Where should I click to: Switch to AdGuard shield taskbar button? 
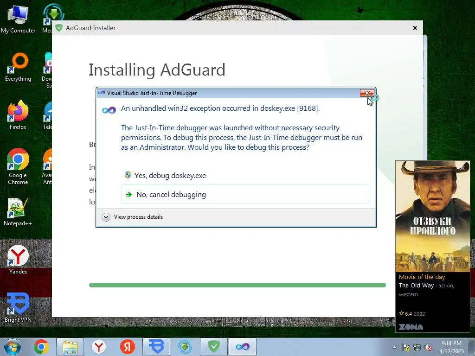click(x=214, y=347)
